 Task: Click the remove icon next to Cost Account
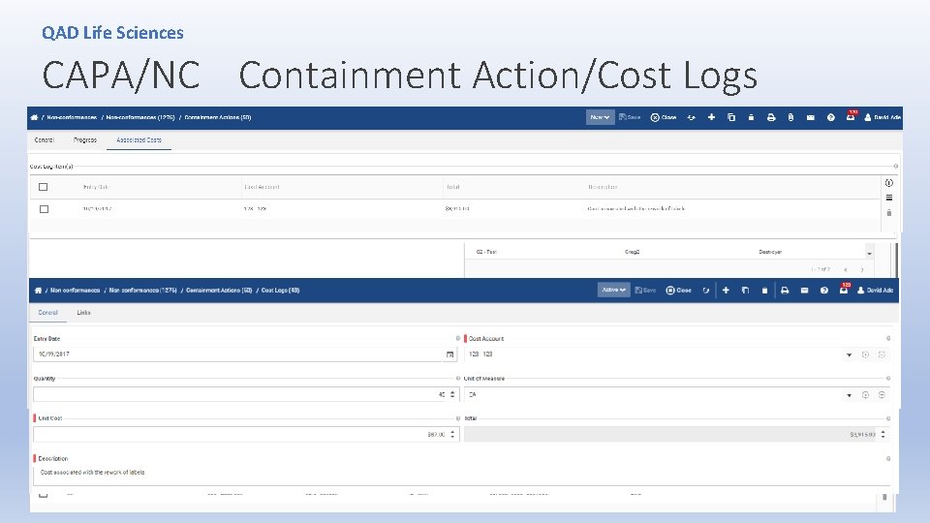click(882, 354)
